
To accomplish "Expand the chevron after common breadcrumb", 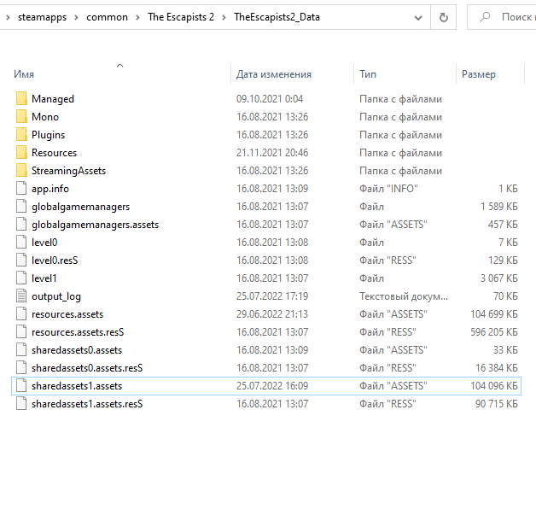I will tap(137, 17).
